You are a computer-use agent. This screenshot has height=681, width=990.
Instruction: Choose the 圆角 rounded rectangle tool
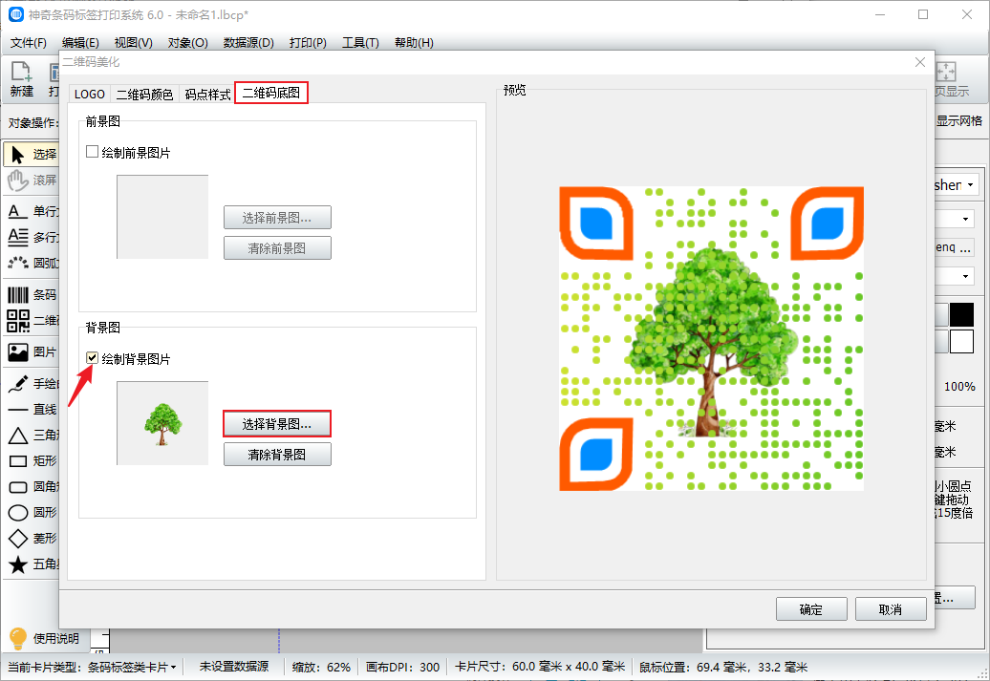pyautogui.click(x=32, y=486)
